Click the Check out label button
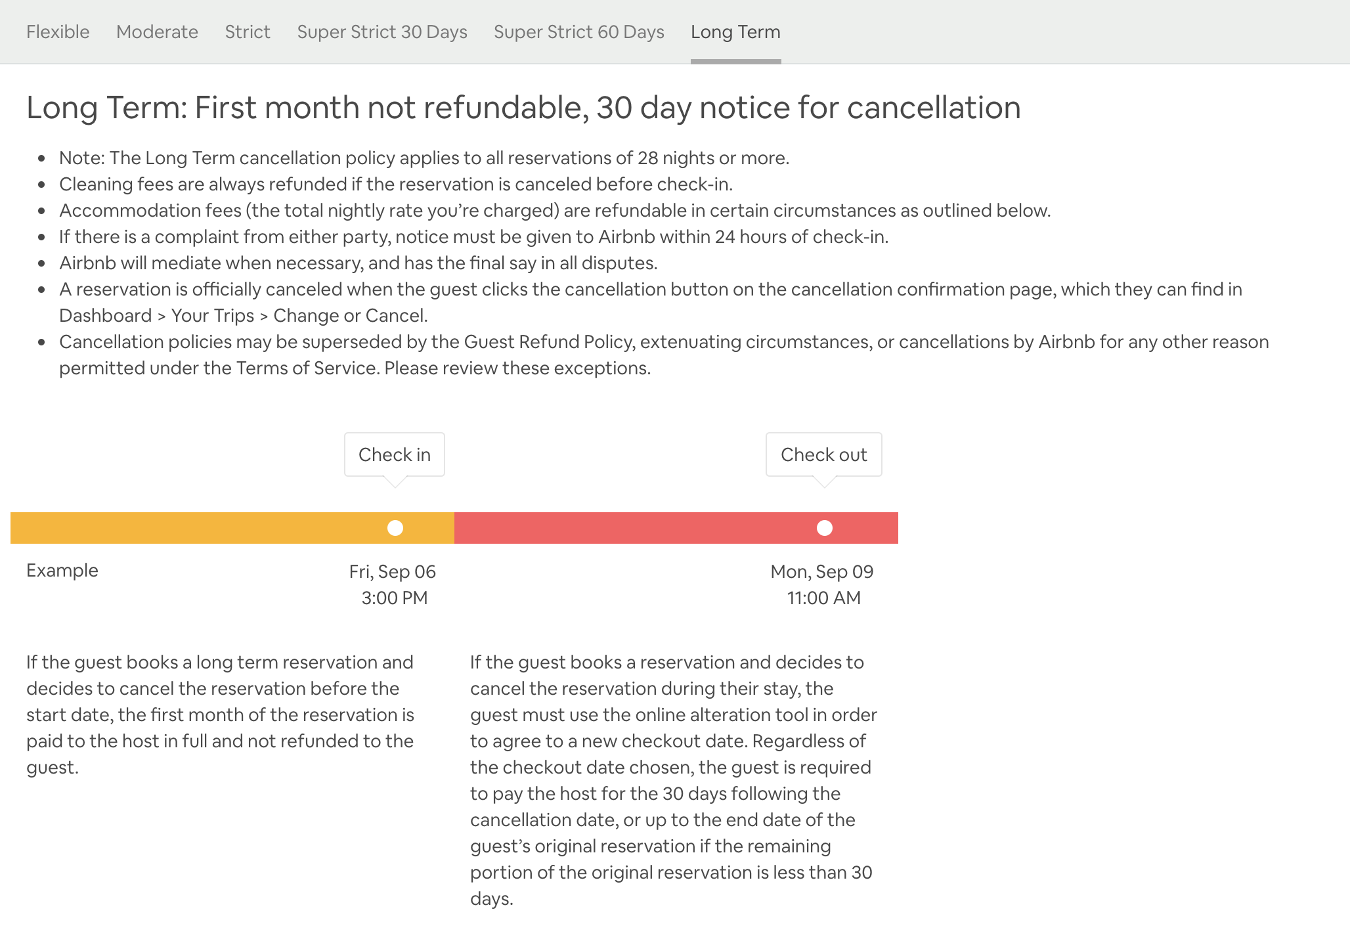 [825, 454]
